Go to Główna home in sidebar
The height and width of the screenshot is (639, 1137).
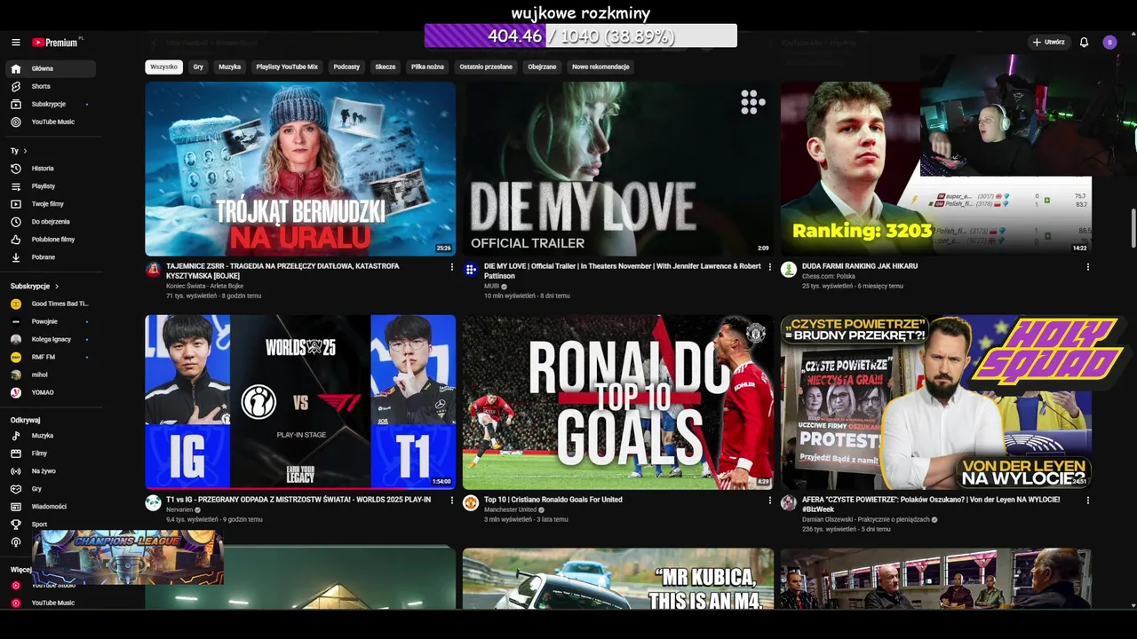(50, 68)
